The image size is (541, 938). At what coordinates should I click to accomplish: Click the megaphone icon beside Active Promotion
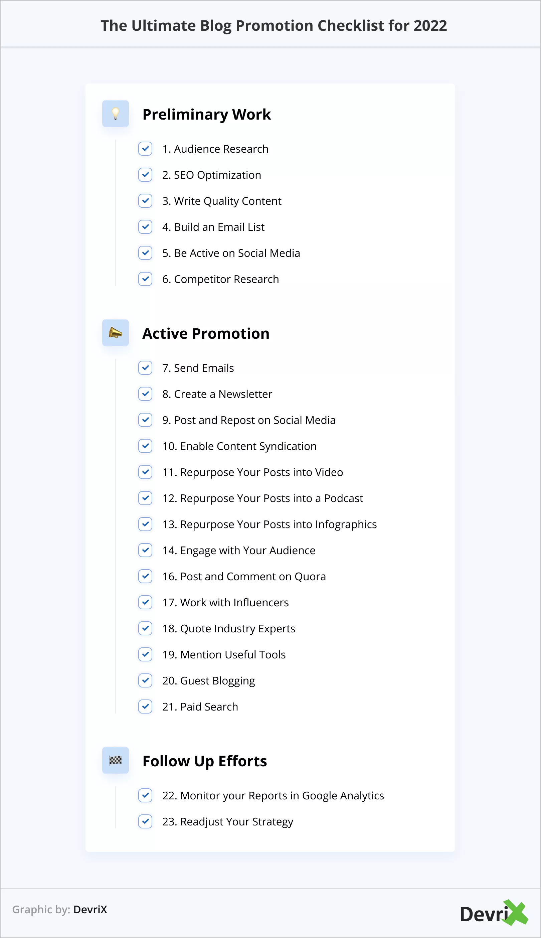(116, 333)
